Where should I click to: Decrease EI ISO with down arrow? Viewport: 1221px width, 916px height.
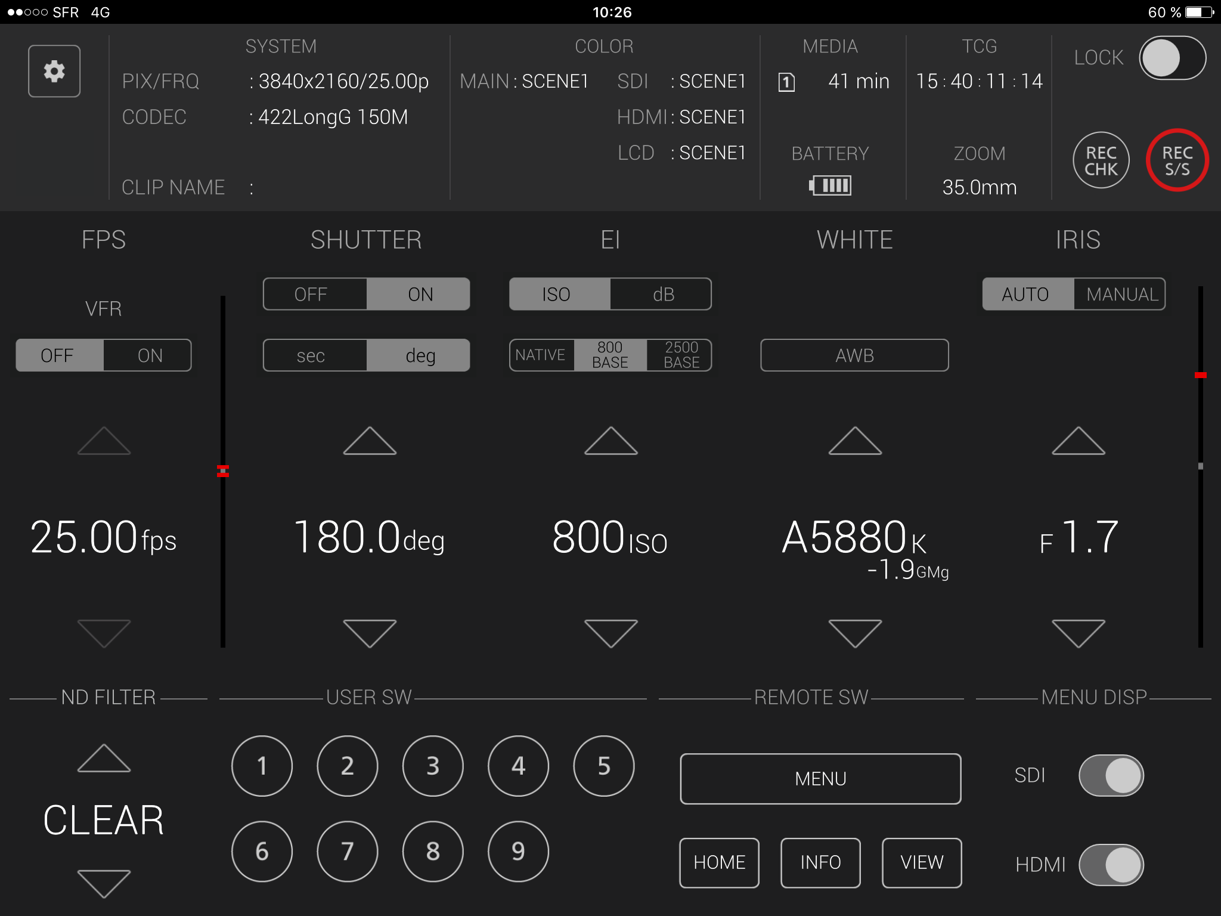[x=610, y=633]
